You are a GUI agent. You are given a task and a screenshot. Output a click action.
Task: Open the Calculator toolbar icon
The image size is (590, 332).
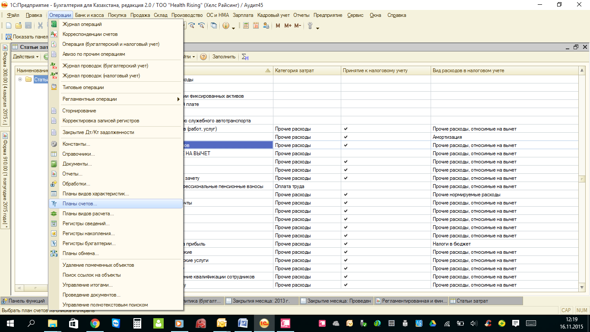click(246, 26)
